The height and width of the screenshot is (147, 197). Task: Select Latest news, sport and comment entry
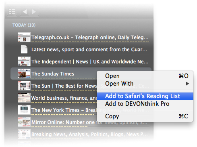pyautogui.click(x=89, y=50)
